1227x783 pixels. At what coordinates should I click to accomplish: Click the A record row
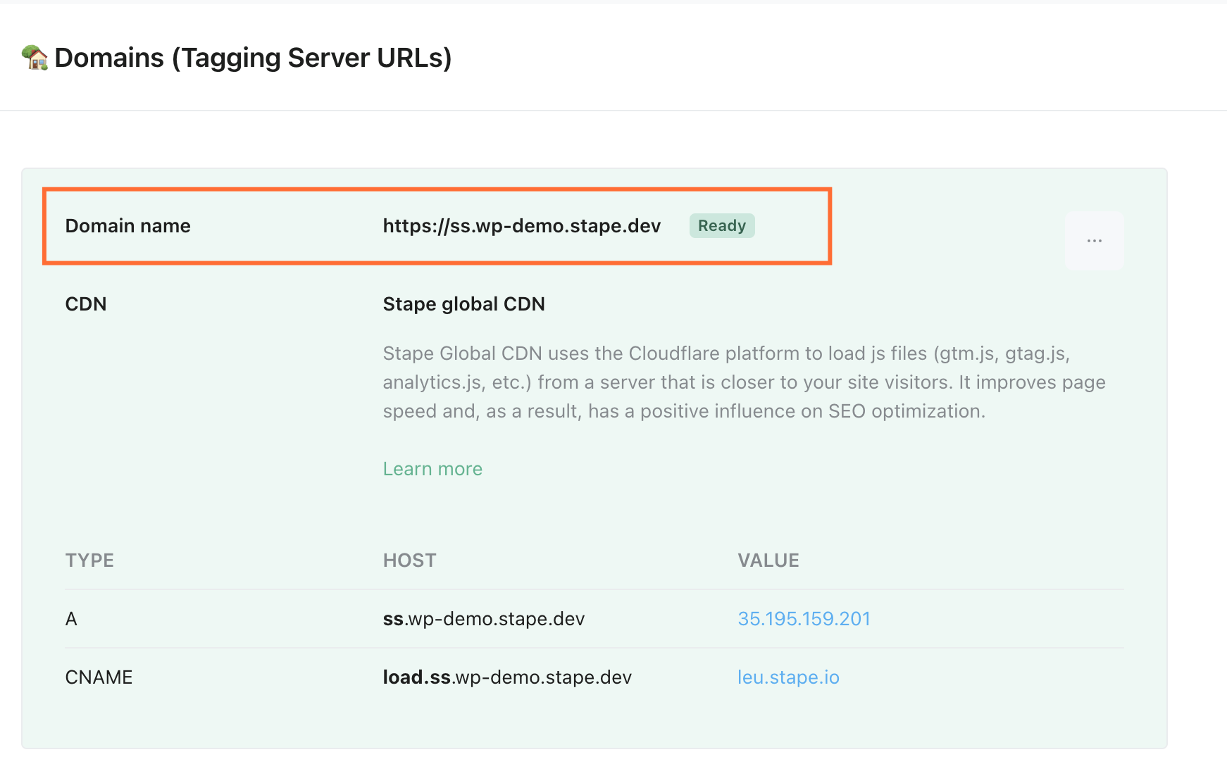[70, 619]
